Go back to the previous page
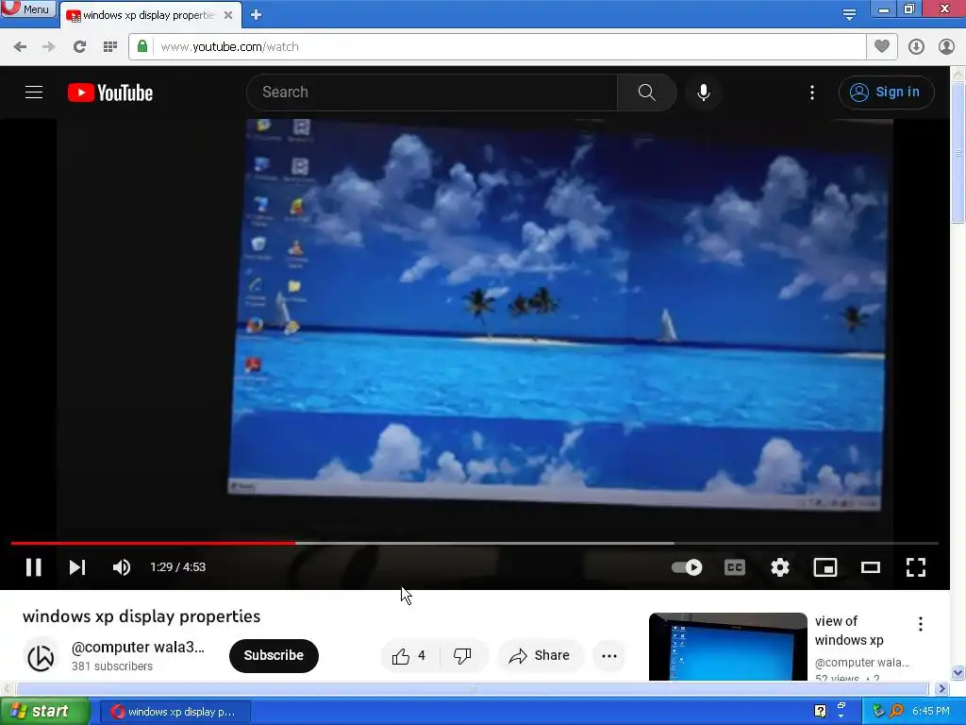The image size is (966, 725). pos(20,47)
